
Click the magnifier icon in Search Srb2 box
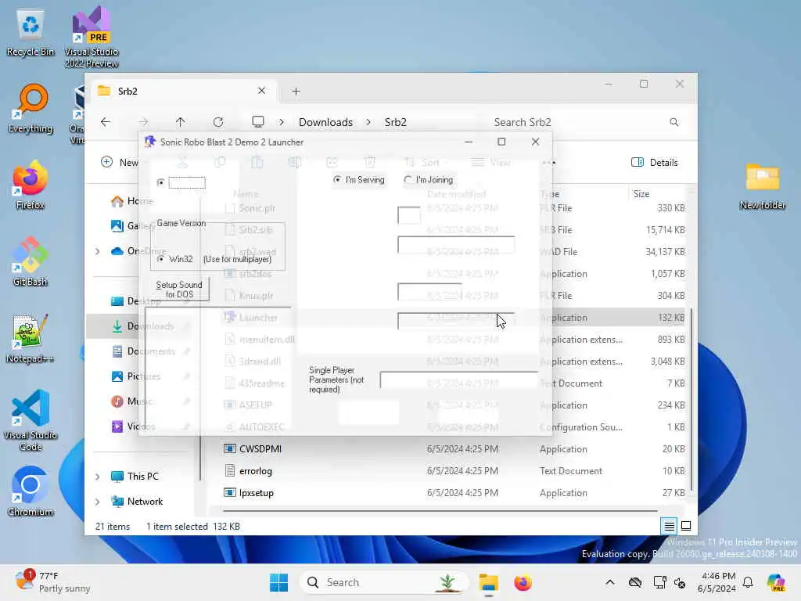coord(673,122)
